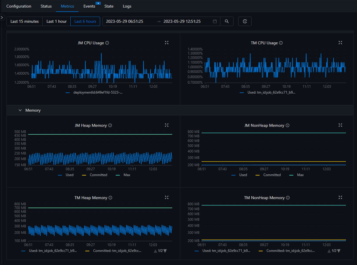The height and width of the screenshot is (265, 357).
Task: Open the Events tab with notification badge
Action: click(x=89, y=6)
